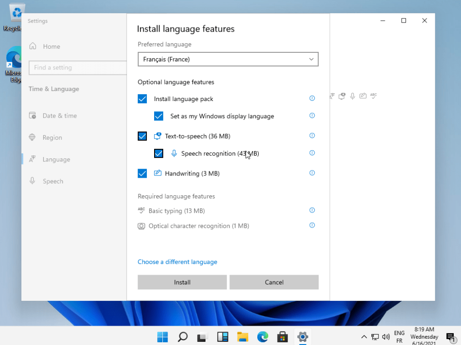
Task: Click info icon for Text-to-speech
Action: coord(312,136)
